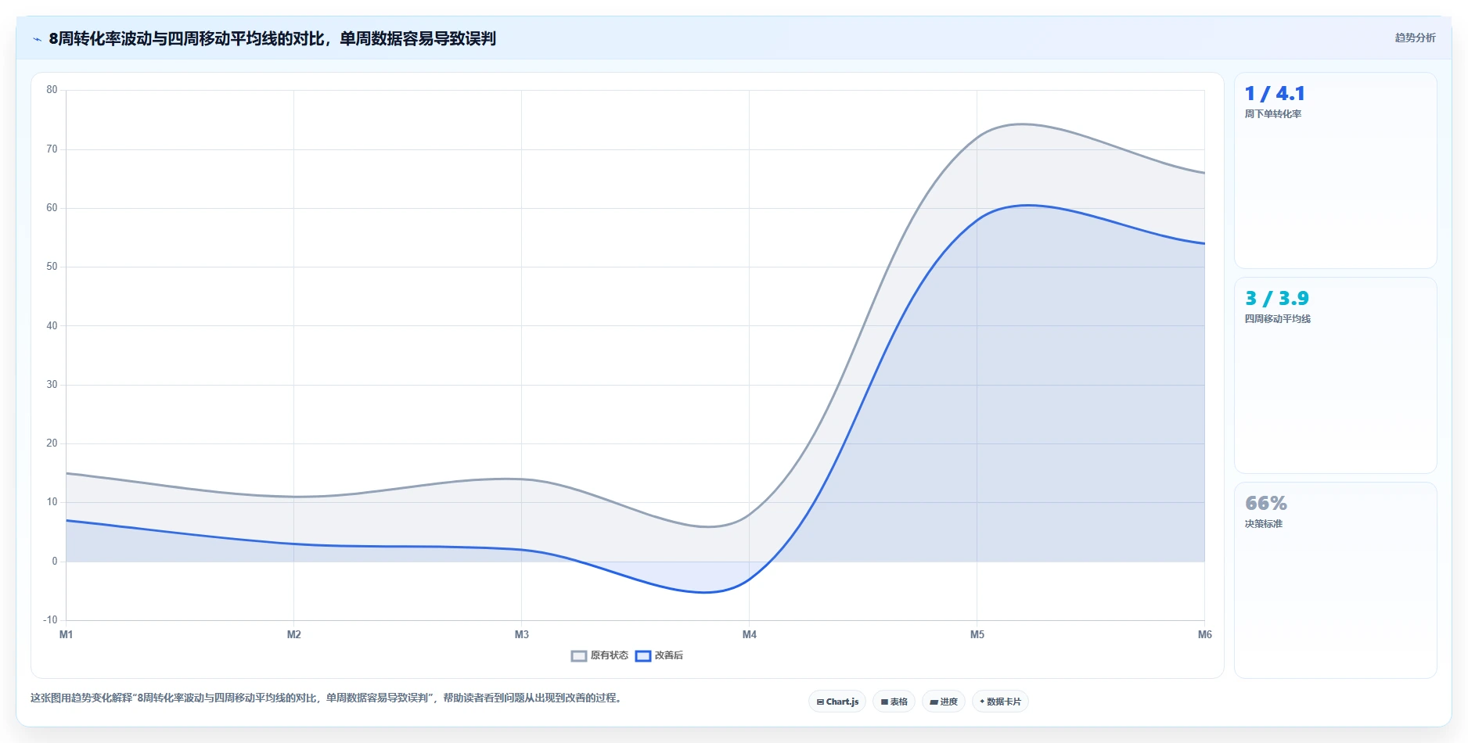Click the 周下单转化率 card label
The image size is (1468, 743).
click(x=1273, y=114)
